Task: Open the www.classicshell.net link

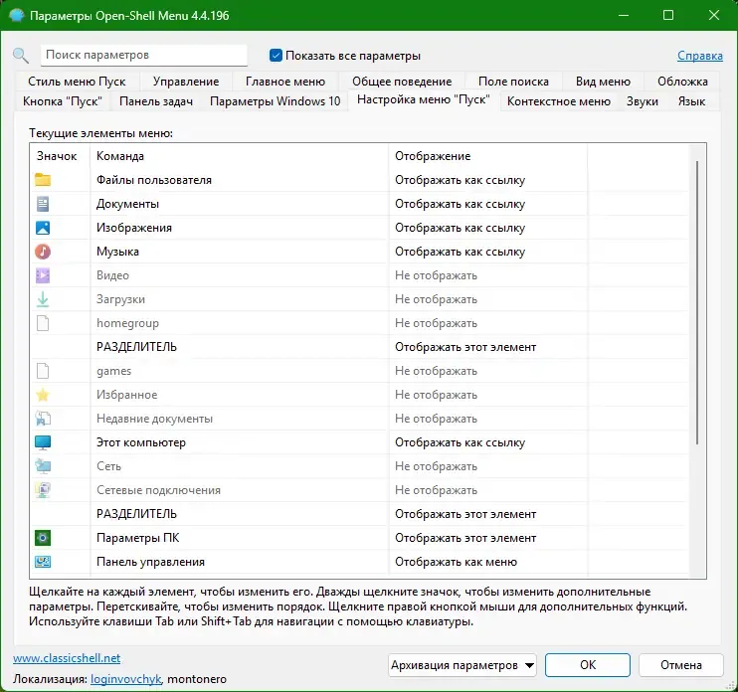Action: pos(67,658)
